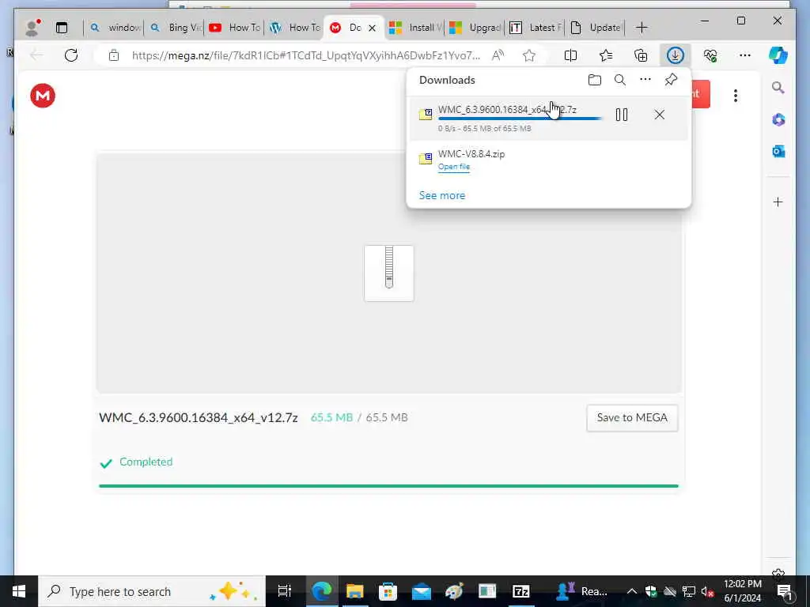Image resolution: width=810 pixels, height=607 pixels.
Task: Open taskbar clock showing 12:02 PM
Action: point(742,591)
